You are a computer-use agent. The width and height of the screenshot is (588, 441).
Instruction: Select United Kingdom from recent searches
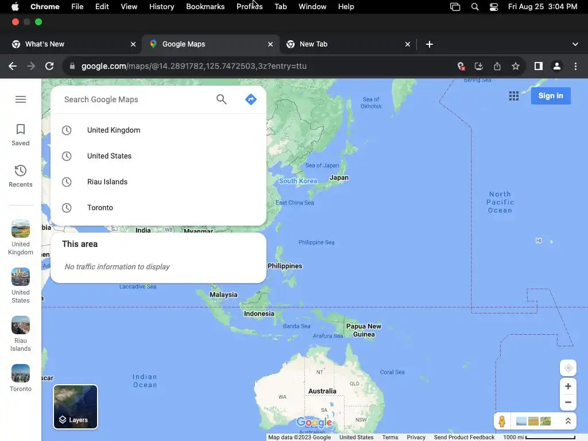158,130
